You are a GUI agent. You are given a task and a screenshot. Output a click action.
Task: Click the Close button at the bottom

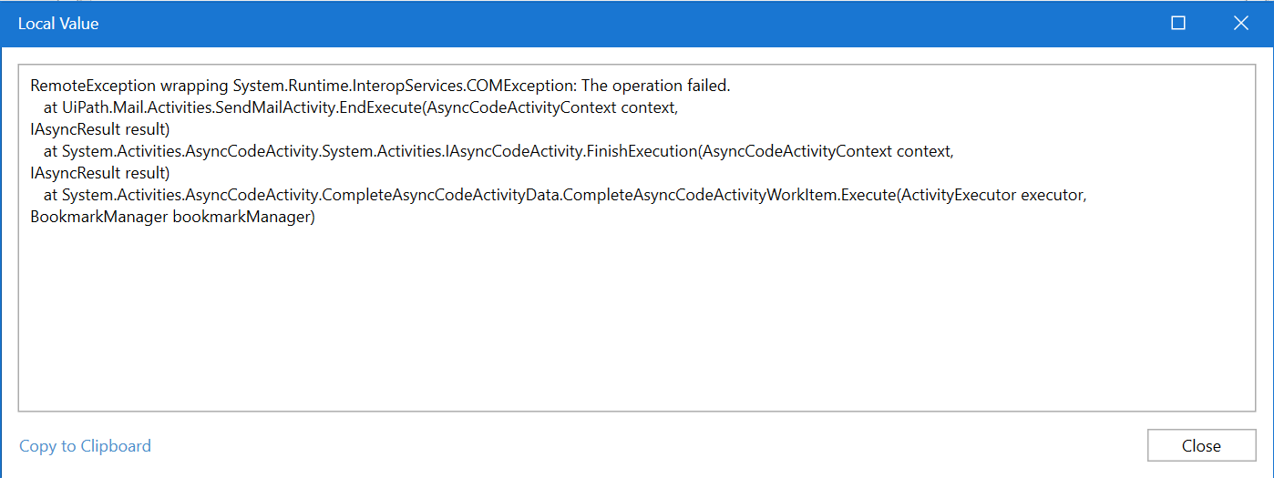pyautogui.click(x=1201, y=445)
